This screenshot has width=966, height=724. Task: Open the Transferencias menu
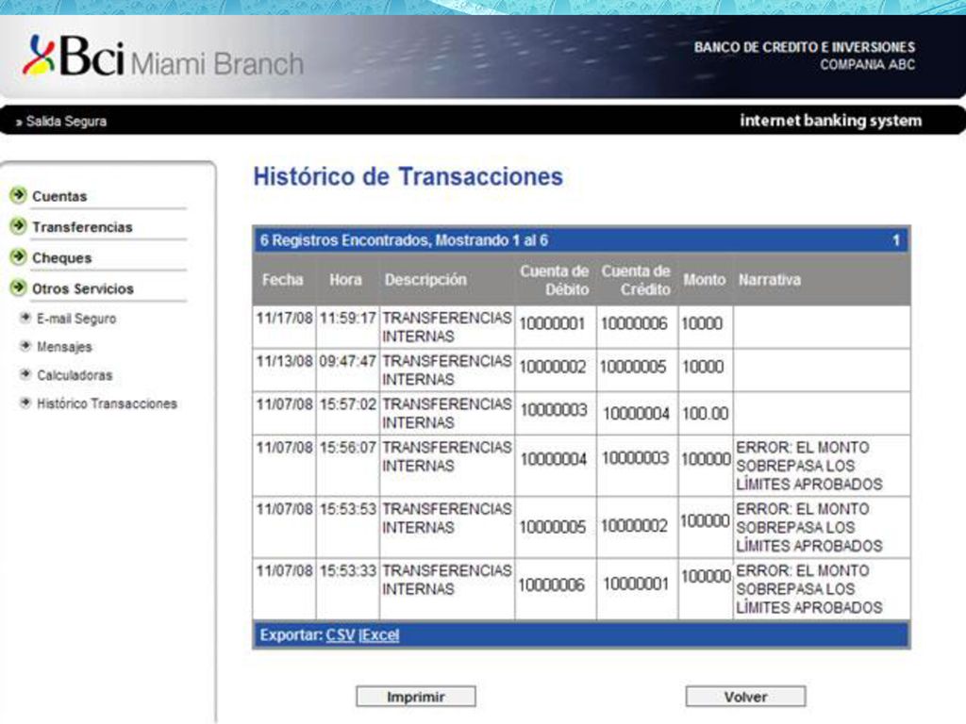coord(83,227)
